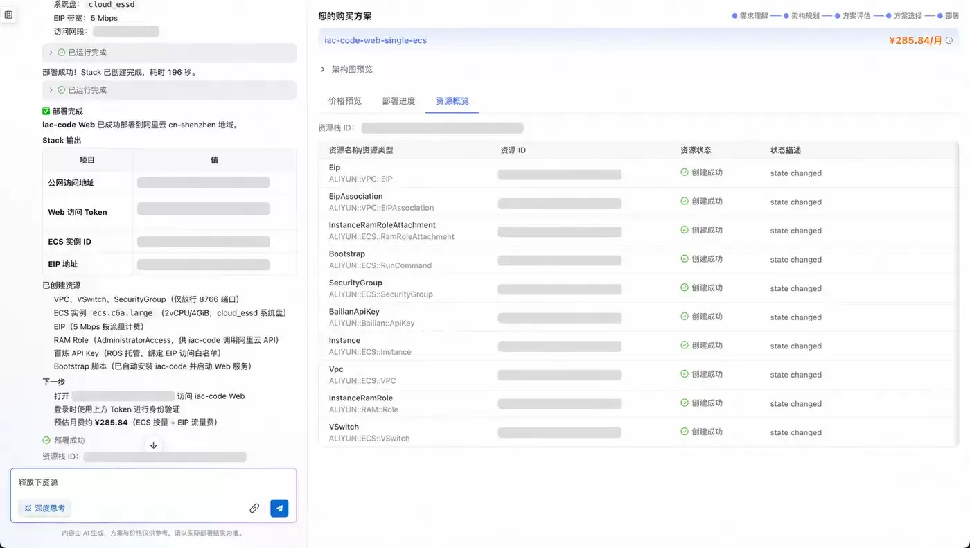Click the 公网访问地址 table row label
Screen dimensions: 970x548
[71, 183]
